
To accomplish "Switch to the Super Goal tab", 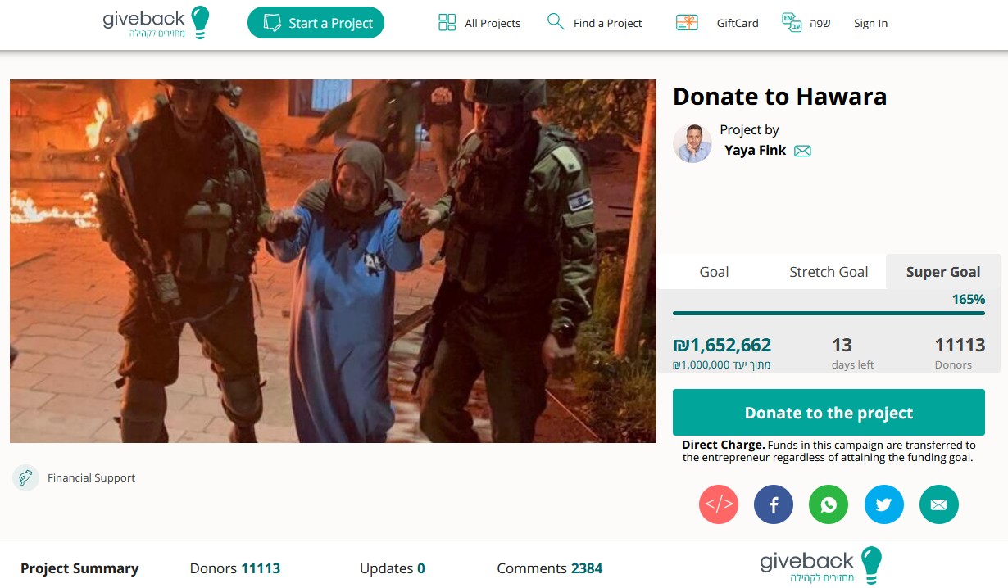I will tap(943, 272).
